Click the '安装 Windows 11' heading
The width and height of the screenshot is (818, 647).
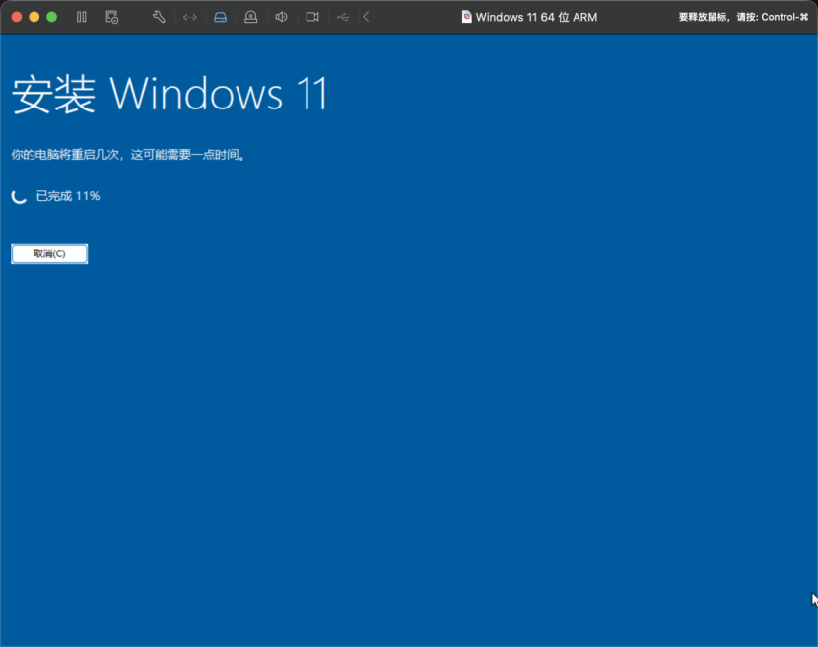click(x=170, y=94)
